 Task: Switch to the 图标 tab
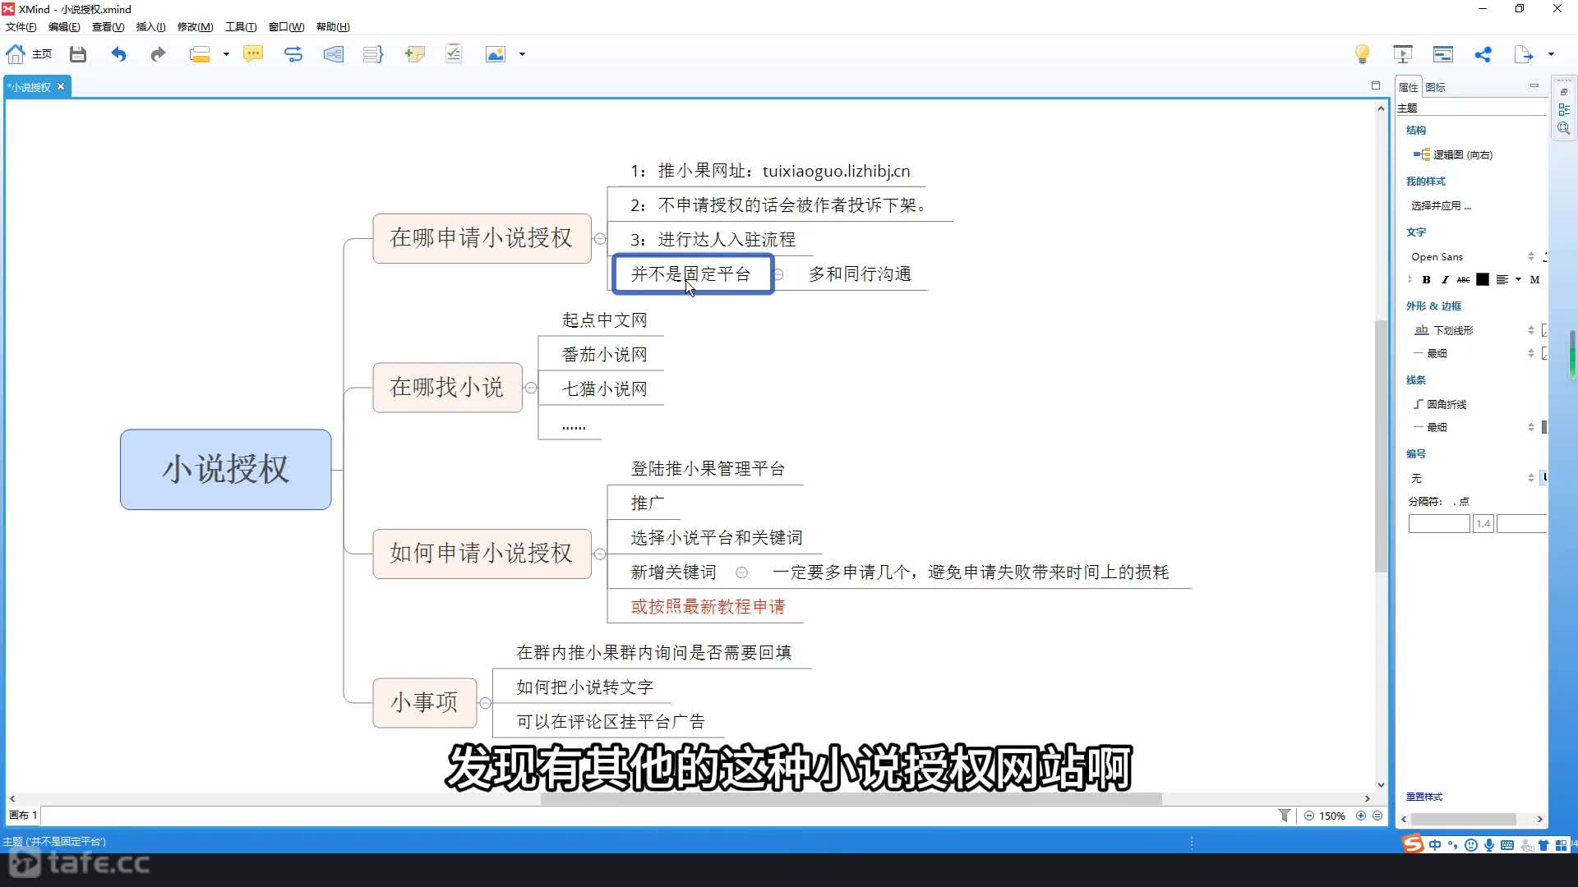(1436, 87)
